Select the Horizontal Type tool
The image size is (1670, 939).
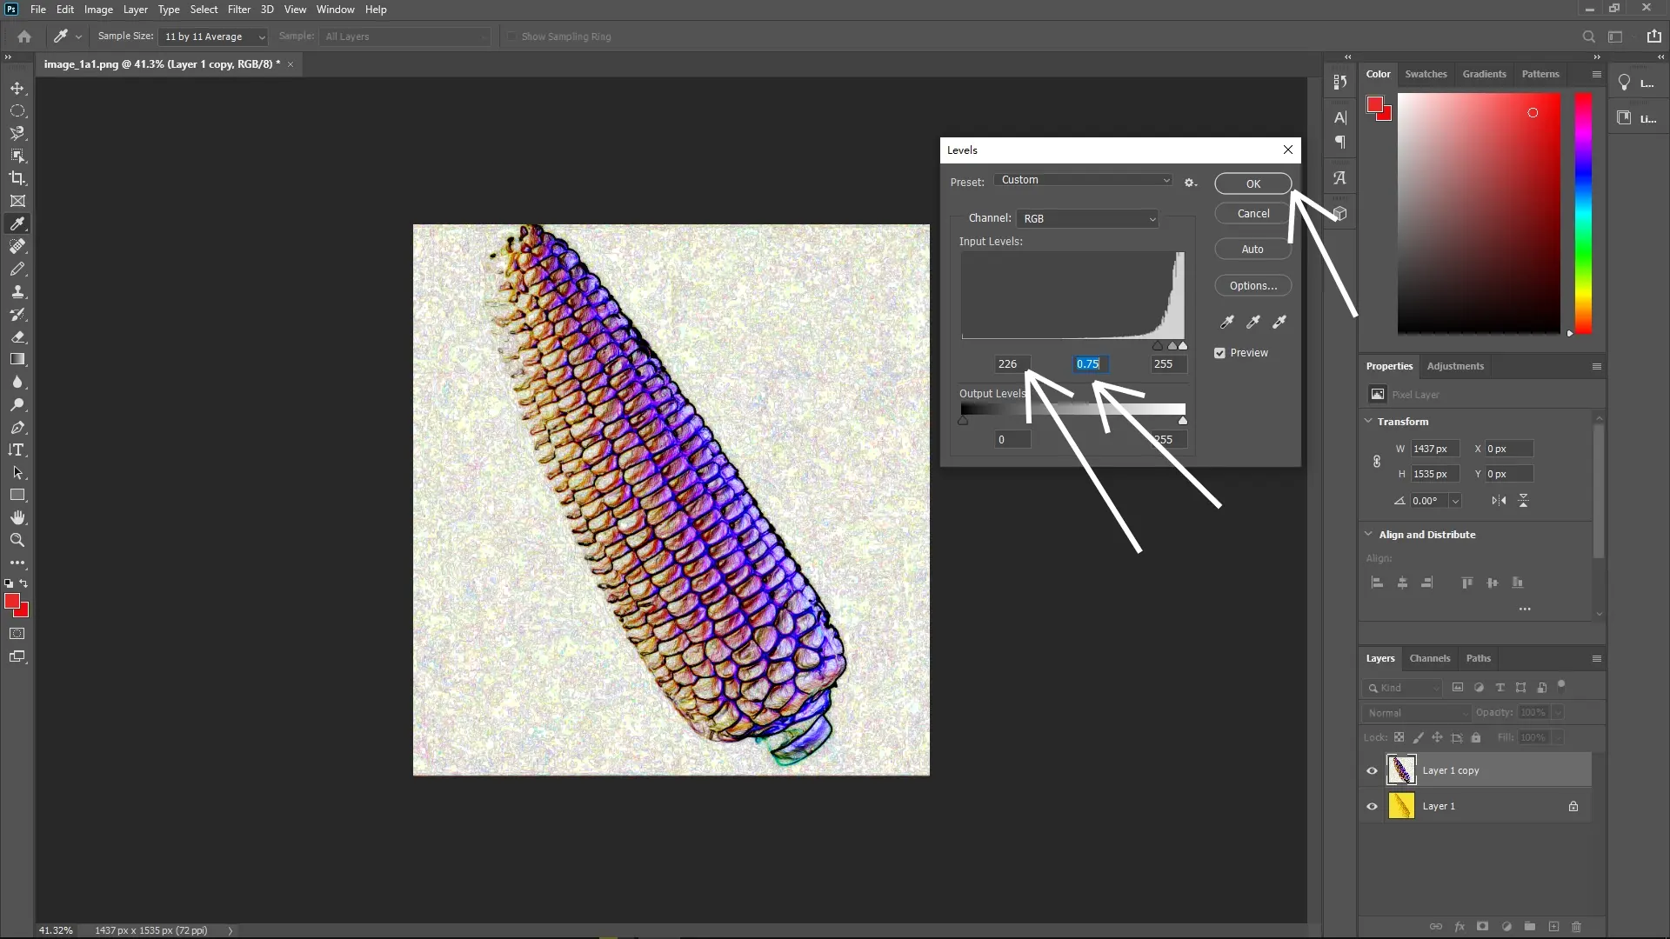click(17, 450)
